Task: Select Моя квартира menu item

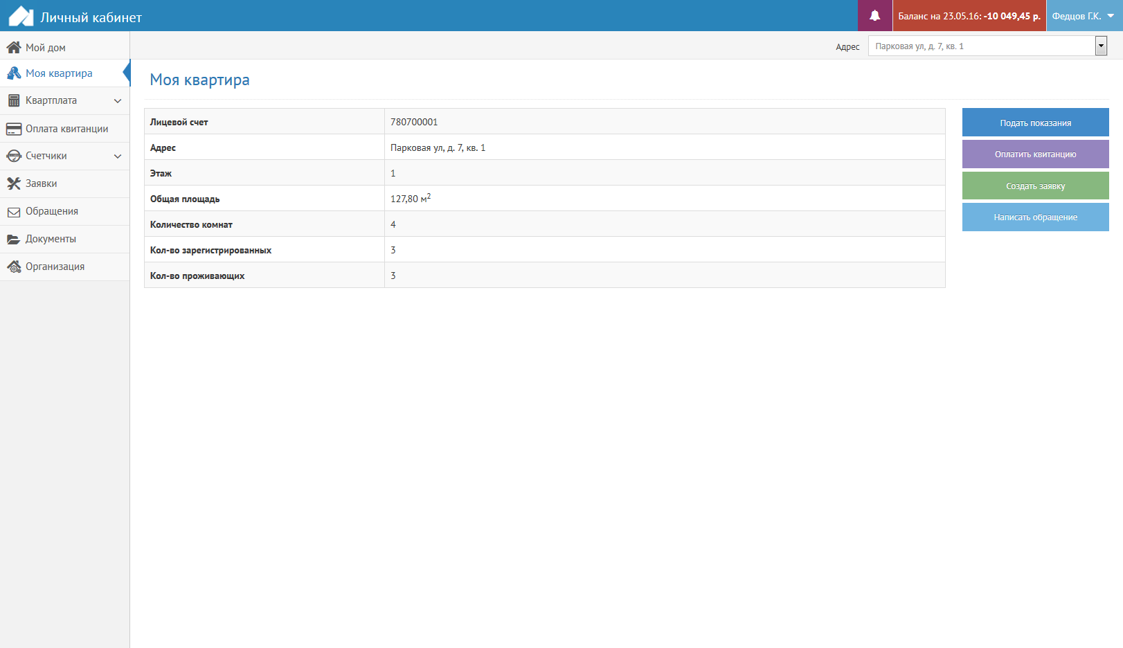Action: coord(64,73)
